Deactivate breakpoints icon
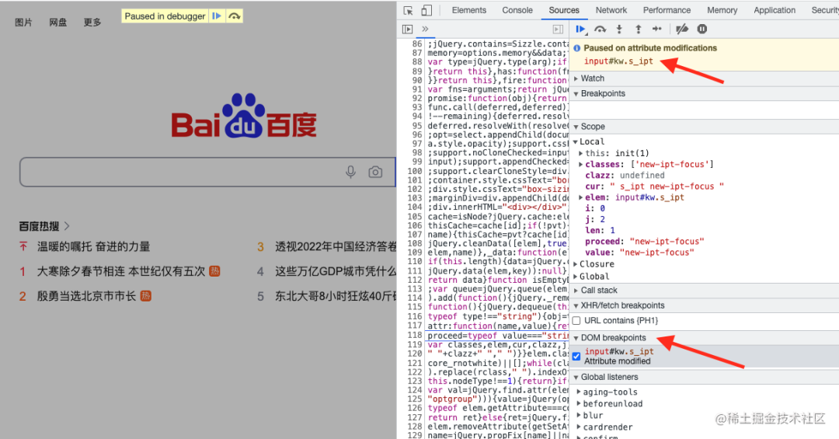839x439 pixels. 682,29
